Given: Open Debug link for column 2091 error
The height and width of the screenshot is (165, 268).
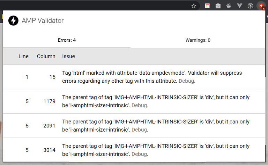Looking at the screenshot, I should point(139,130).
